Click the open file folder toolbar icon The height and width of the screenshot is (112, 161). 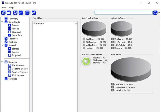coord(9,13)
